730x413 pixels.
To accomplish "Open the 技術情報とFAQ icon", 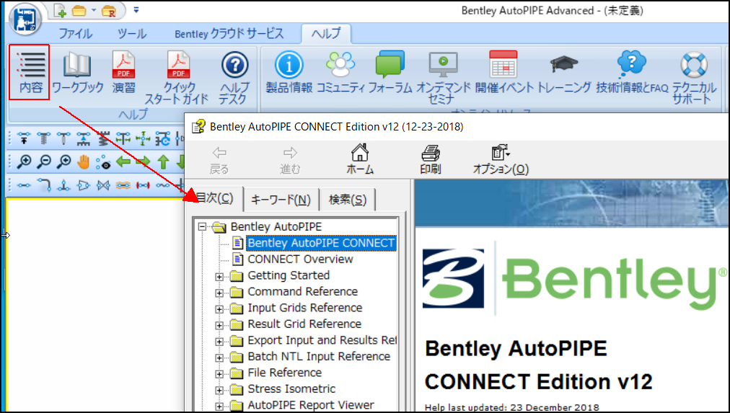I will [x=632, y=72].
